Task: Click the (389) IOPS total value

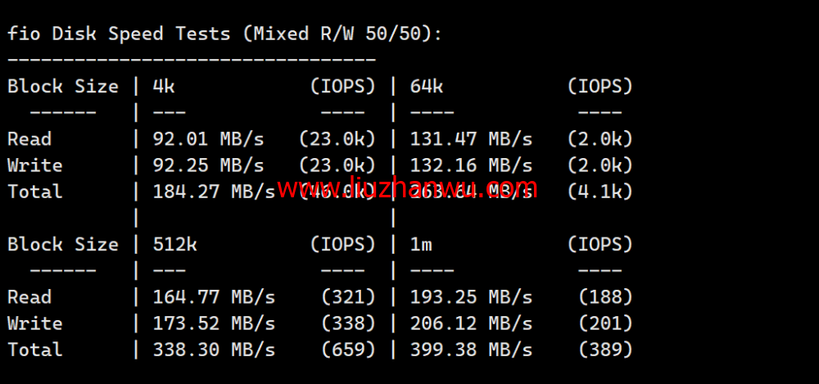Action: click(606, 349)
